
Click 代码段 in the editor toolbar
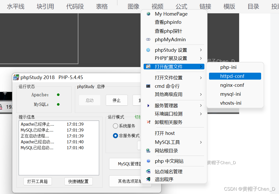pos(75,7)
